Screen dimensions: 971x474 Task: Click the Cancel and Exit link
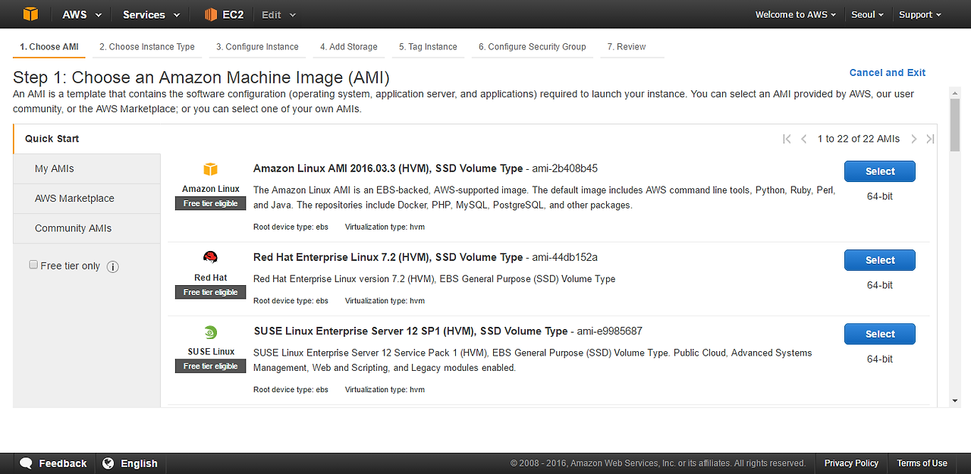[887, 73]
